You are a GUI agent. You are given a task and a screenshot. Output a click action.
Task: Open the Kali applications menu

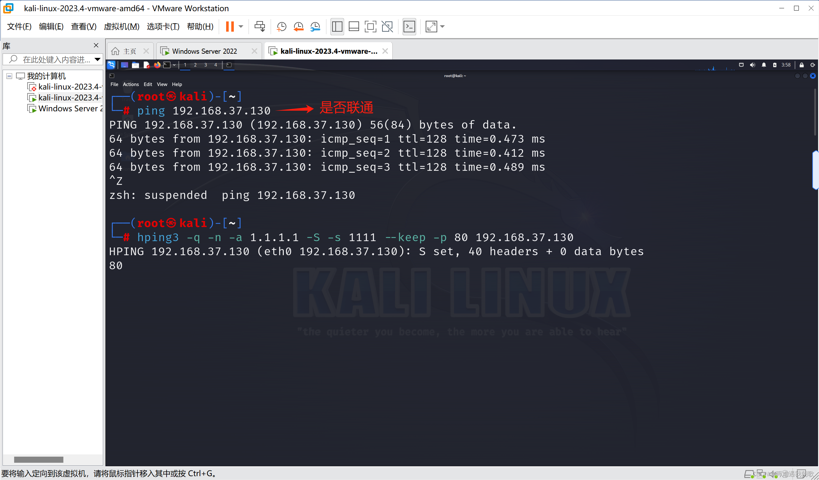click(x=111, y=65)
